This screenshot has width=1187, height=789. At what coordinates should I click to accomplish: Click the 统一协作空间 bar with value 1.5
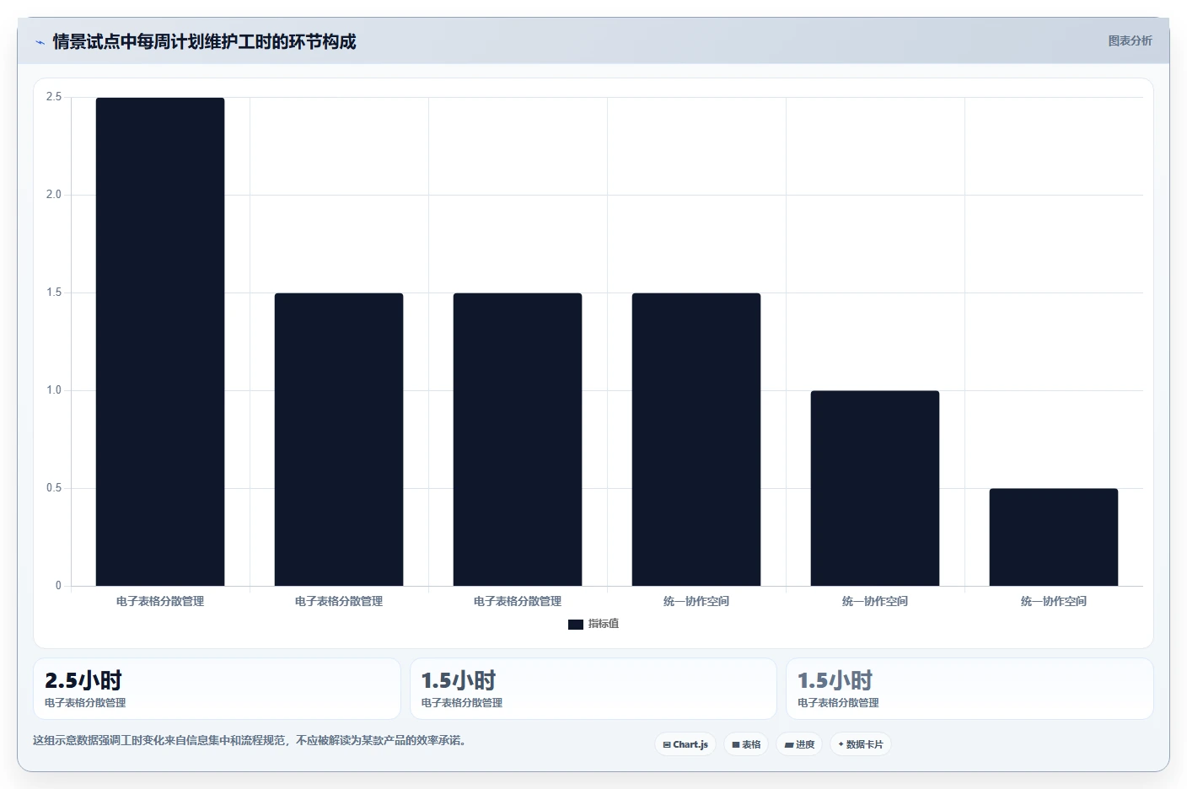pos(696,439)
